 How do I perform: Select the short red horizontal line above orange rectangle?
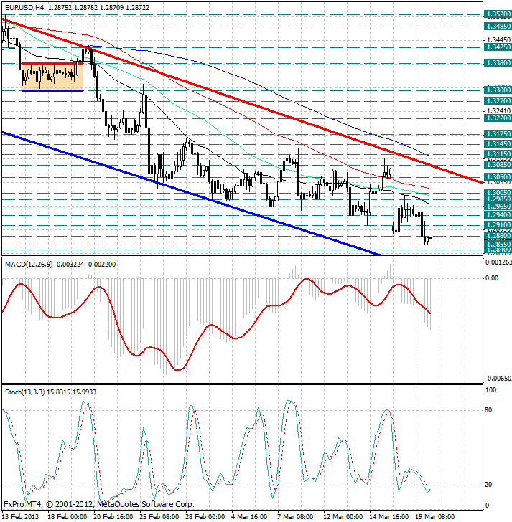pyautogui.click(x=52, y=63)
